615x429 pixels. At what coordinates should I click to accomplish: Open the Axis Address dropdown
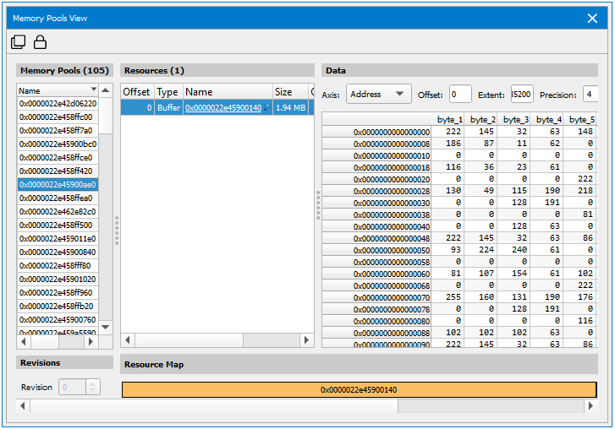click(378, 95)
